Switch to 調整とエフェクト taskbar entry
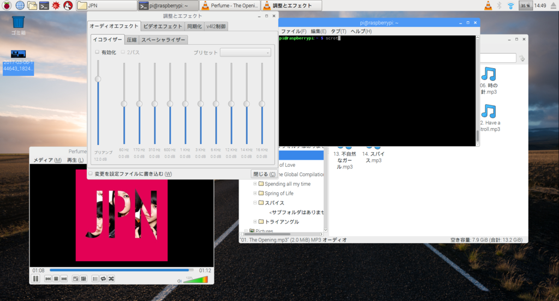 pyautogui.click(x=292, y=5)
